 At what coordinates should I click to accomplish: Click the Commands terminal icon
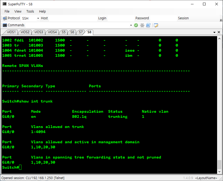click(5, 25)
